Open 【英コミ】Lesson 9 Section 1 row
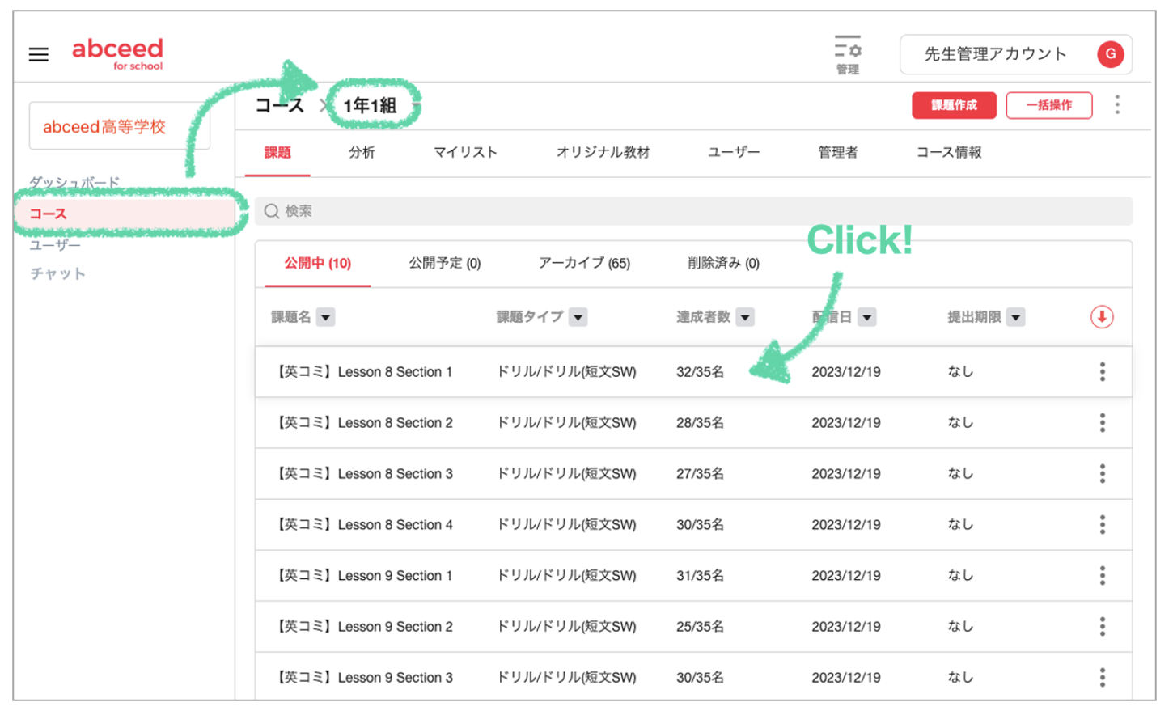This screenshot has height=711, width=1173. click(693, 576)
